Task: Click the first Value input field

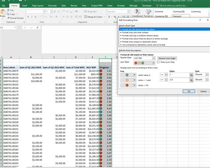Action: pyautogui.click(x=179, y=75)
